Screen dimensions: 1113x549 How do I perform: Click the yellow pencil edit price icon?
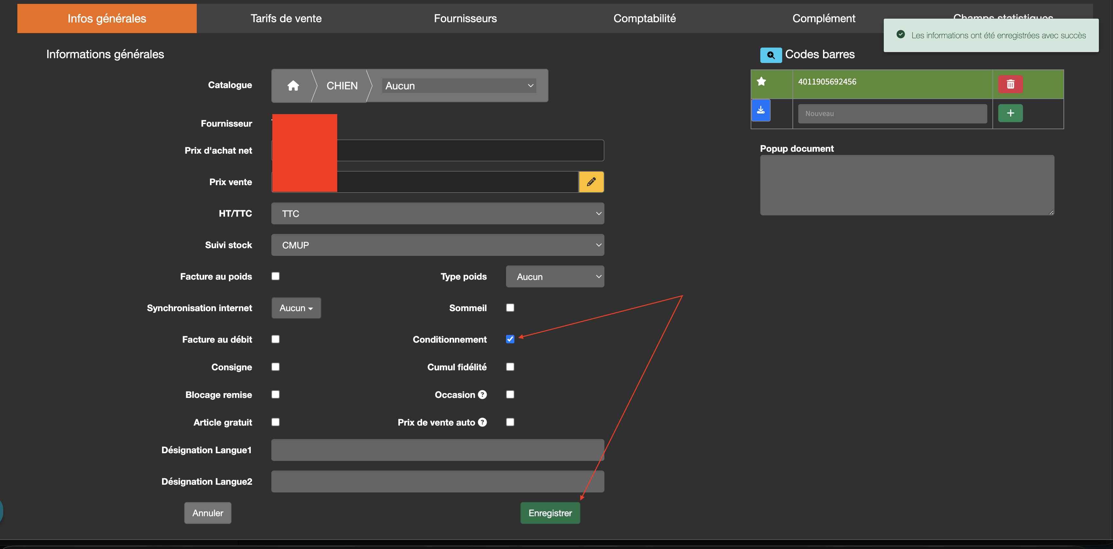591,182
